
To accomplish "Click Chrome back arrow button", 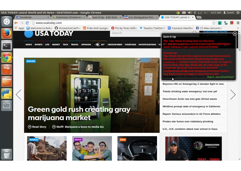I will [x=16, y=23].
